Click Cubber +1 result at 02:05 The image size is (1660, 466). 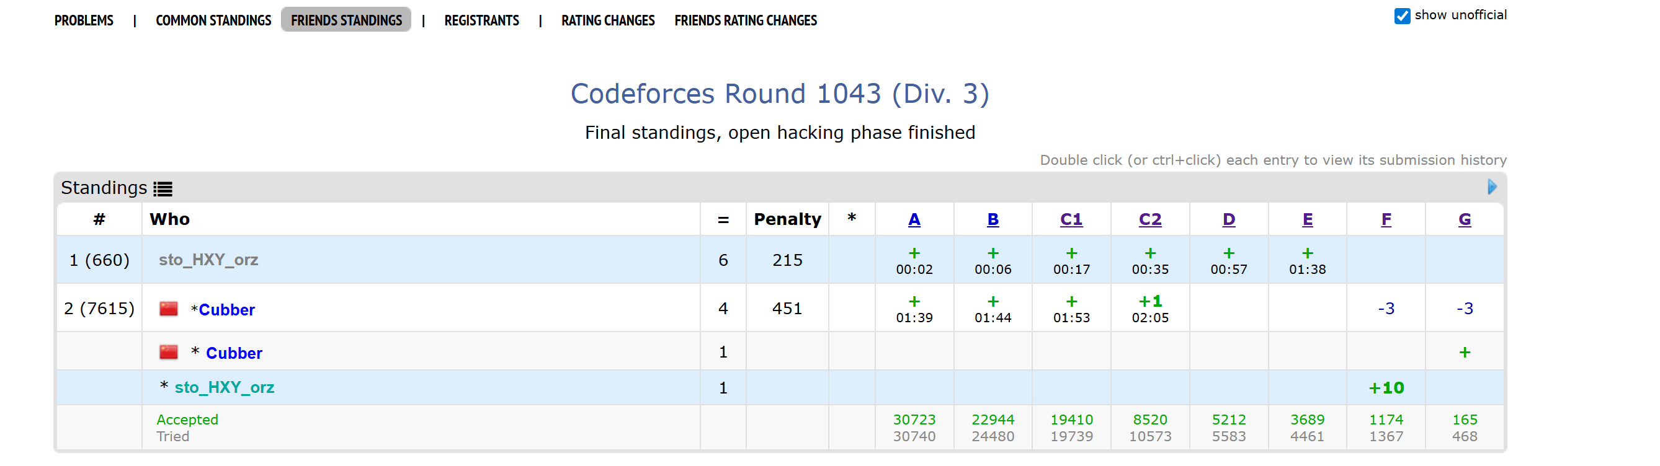click(x=1149, y=309)
